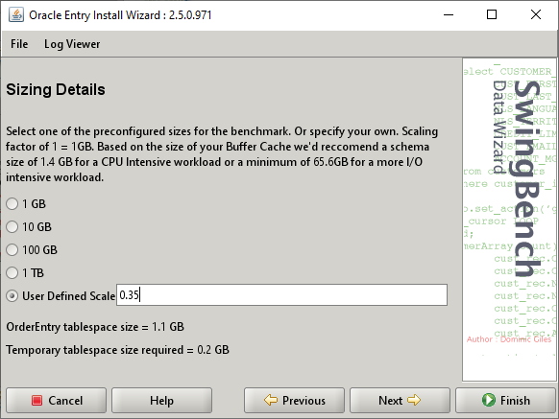Go back with the Previous button
The image size is (559, 419).
[x=294, y=401]
